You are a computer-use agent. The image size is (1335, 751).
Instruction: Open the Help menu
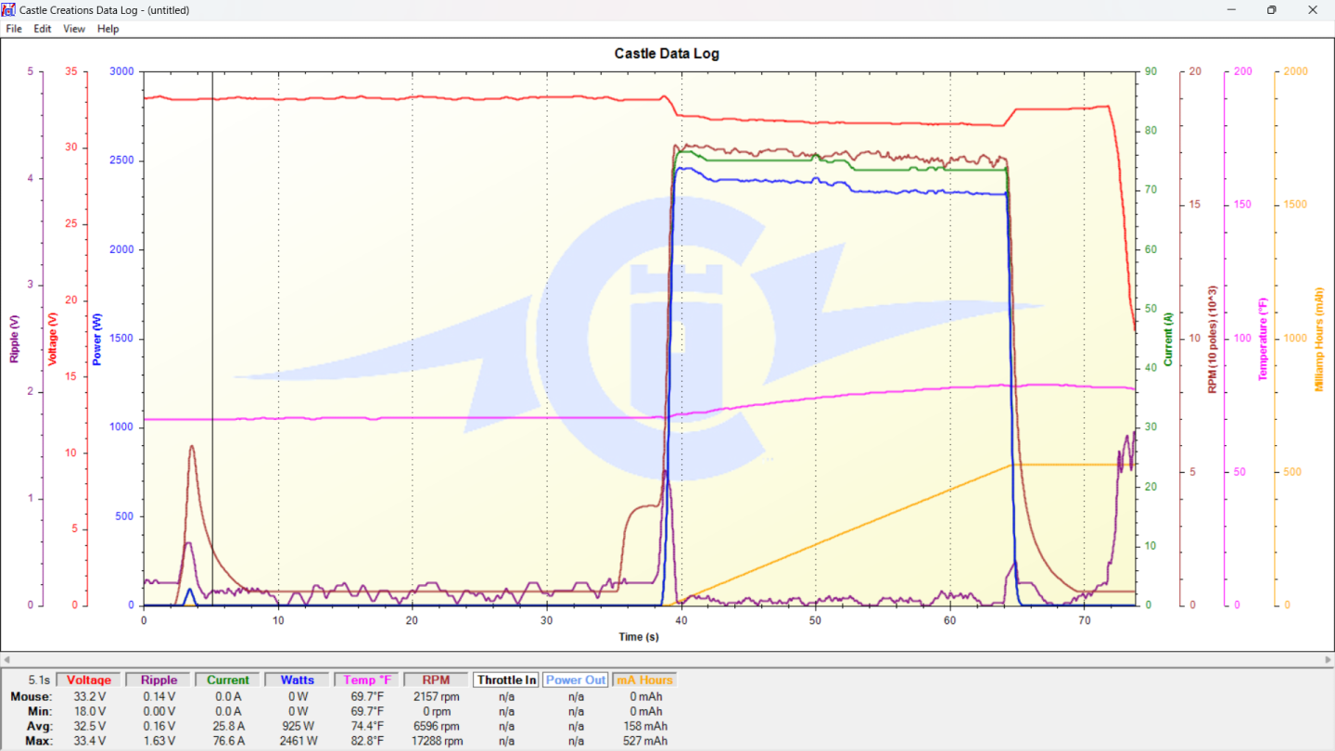pos(108,29)
